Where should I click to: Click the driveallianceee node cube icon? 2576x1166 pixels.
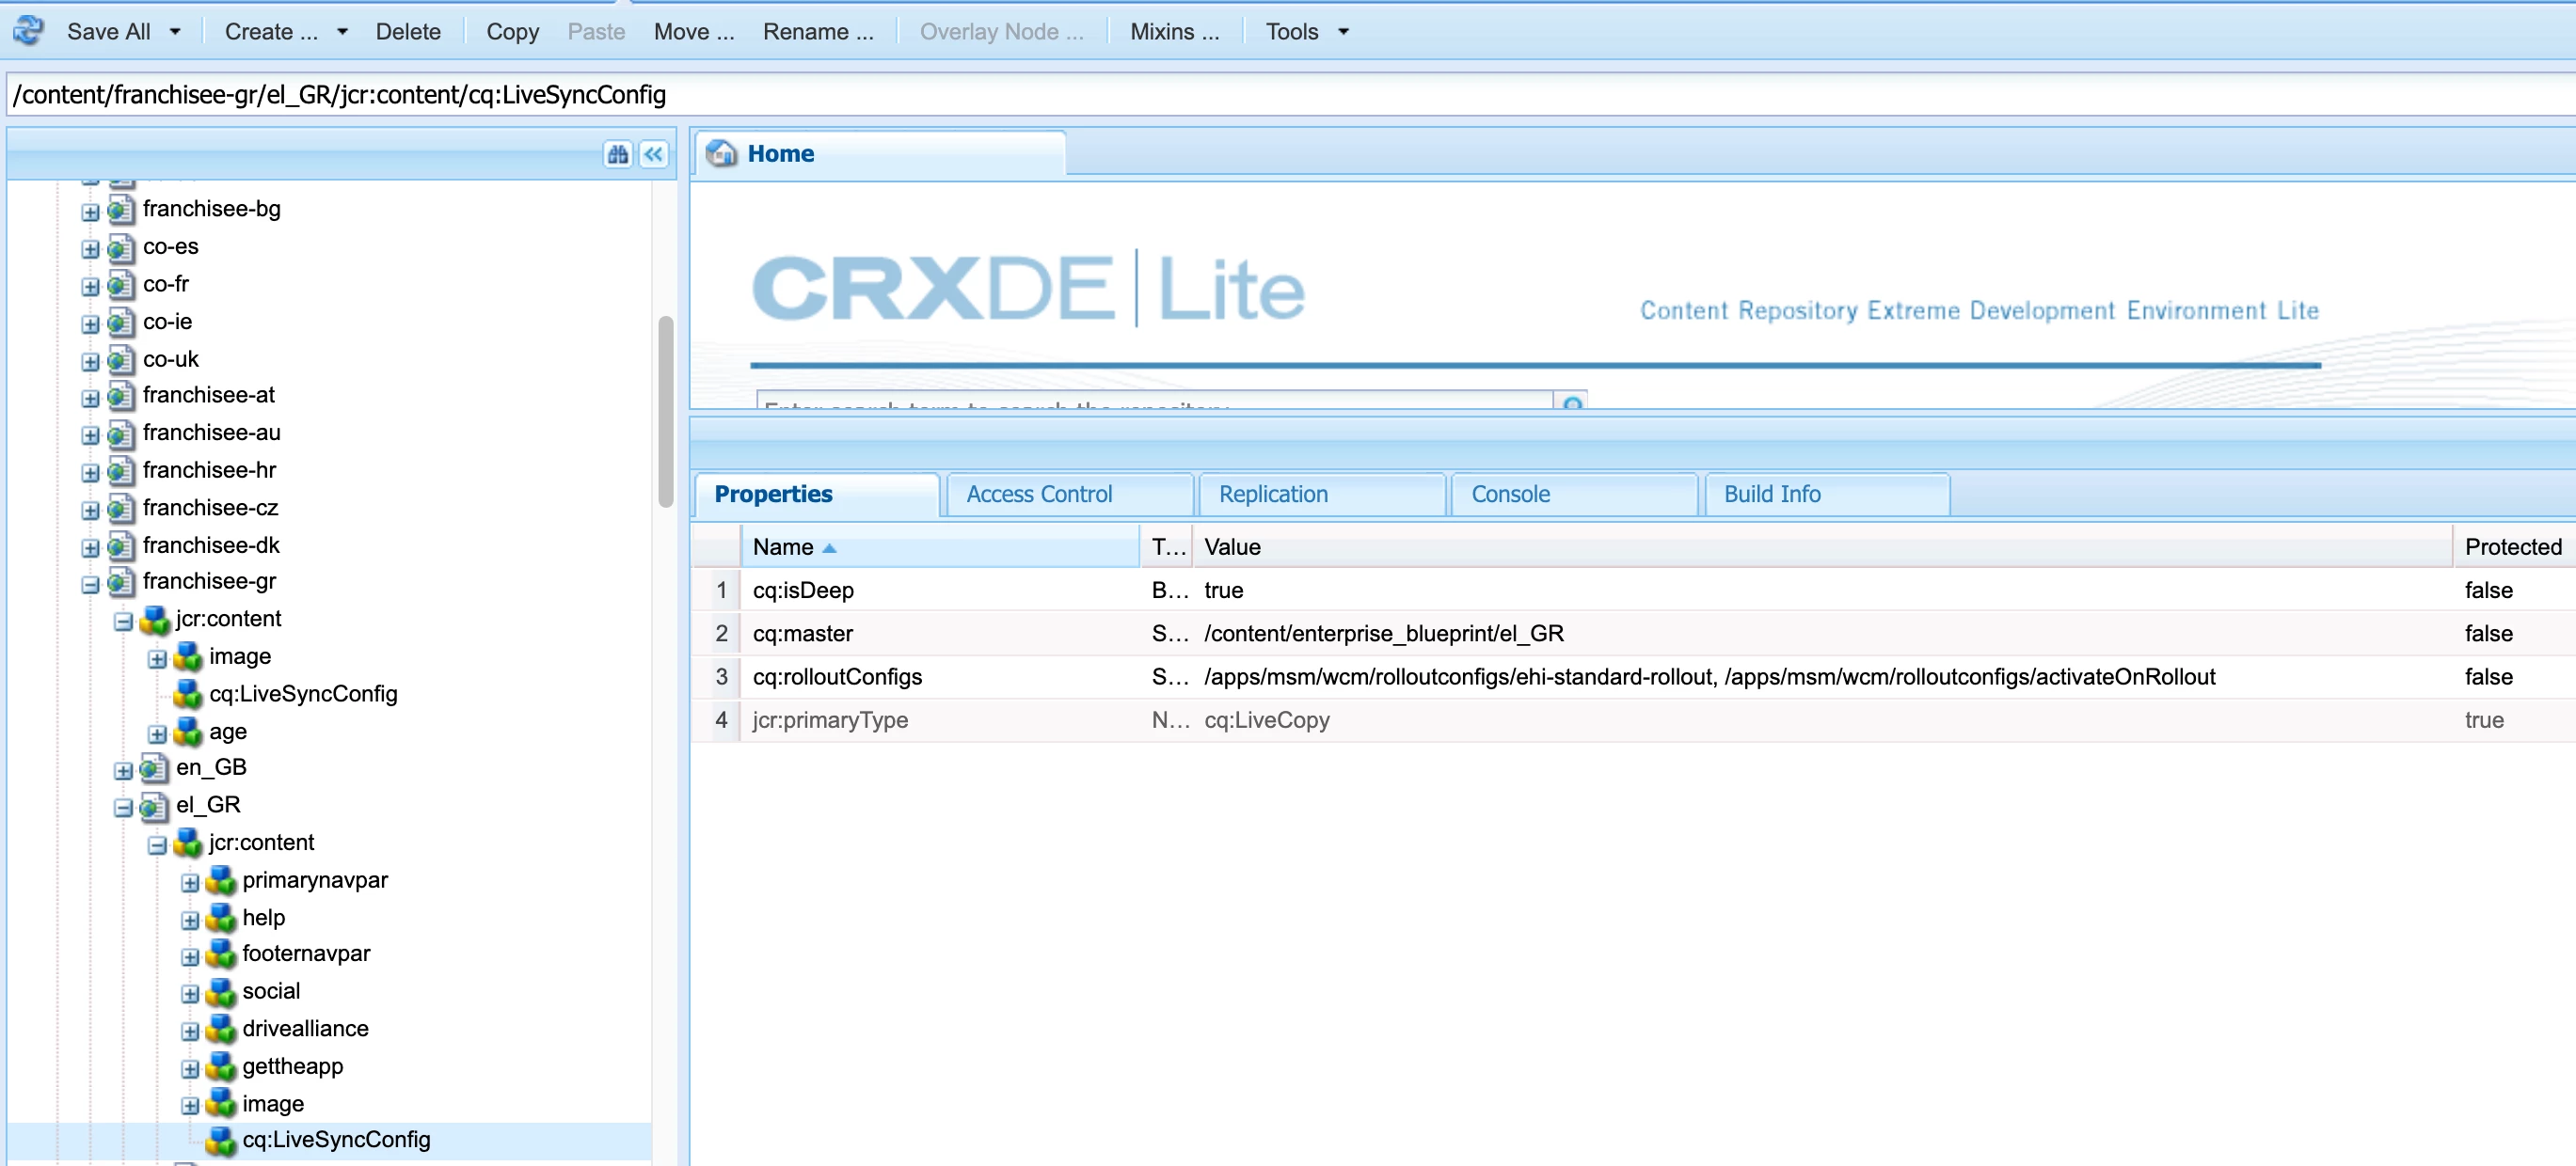[x=221, y=1028]
